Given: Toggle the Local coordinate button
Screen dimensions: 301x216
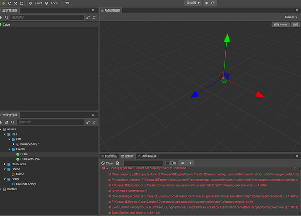Looking at the screenshot, I should coord(52,3).
